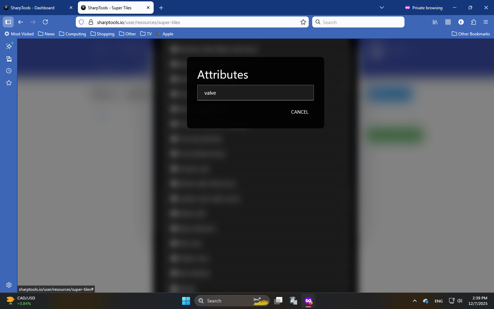494x309 pixels.
Task: Select the valve attribute option
Action: (x=255, y=93)
